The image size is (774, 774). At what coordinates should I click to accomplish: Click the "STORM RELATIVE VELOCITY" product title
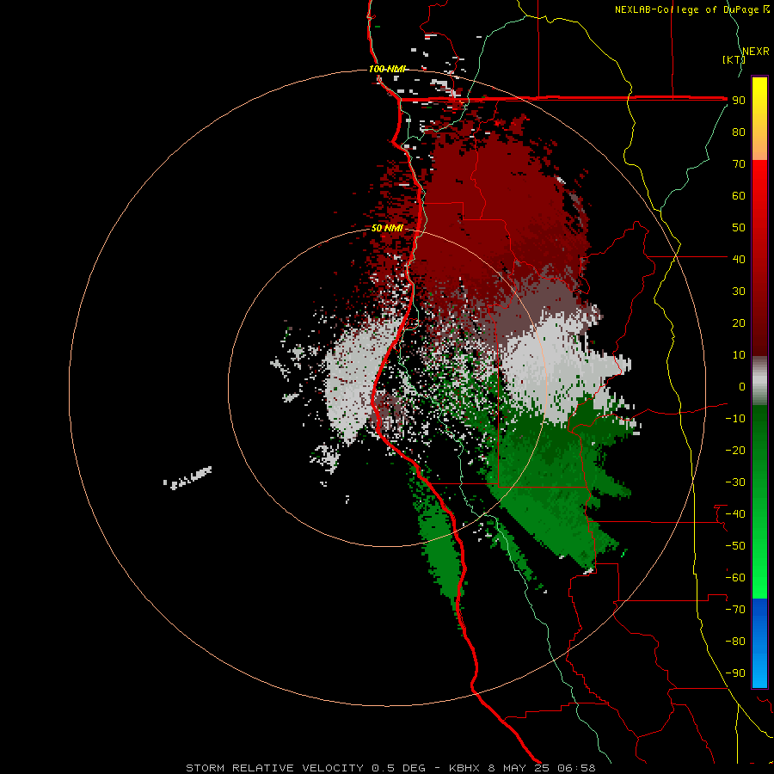point(275,768)
